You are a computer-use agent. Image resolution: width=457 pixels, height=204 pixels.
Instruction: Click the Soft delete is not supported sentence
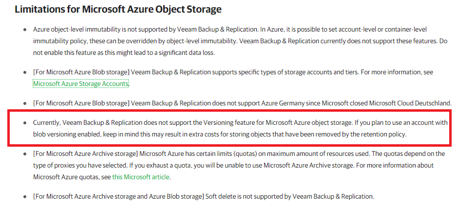point(289,196)
